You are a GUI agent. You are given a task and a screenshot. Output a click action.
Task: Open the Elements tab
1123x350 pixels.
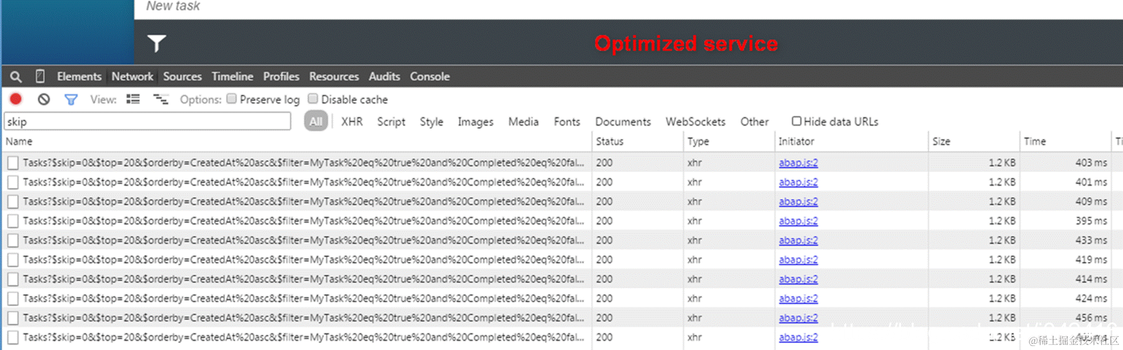click(79, 77)
